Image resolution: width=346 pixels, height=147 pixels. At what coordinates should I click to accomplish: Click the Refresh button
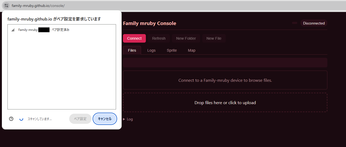click(159, 38)
